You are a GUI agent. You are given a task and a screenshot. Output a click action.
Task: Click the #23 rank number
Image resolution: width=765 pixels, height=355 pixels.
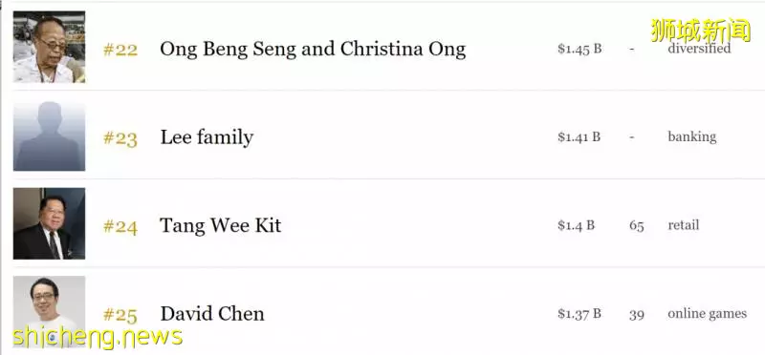[120, 138]
